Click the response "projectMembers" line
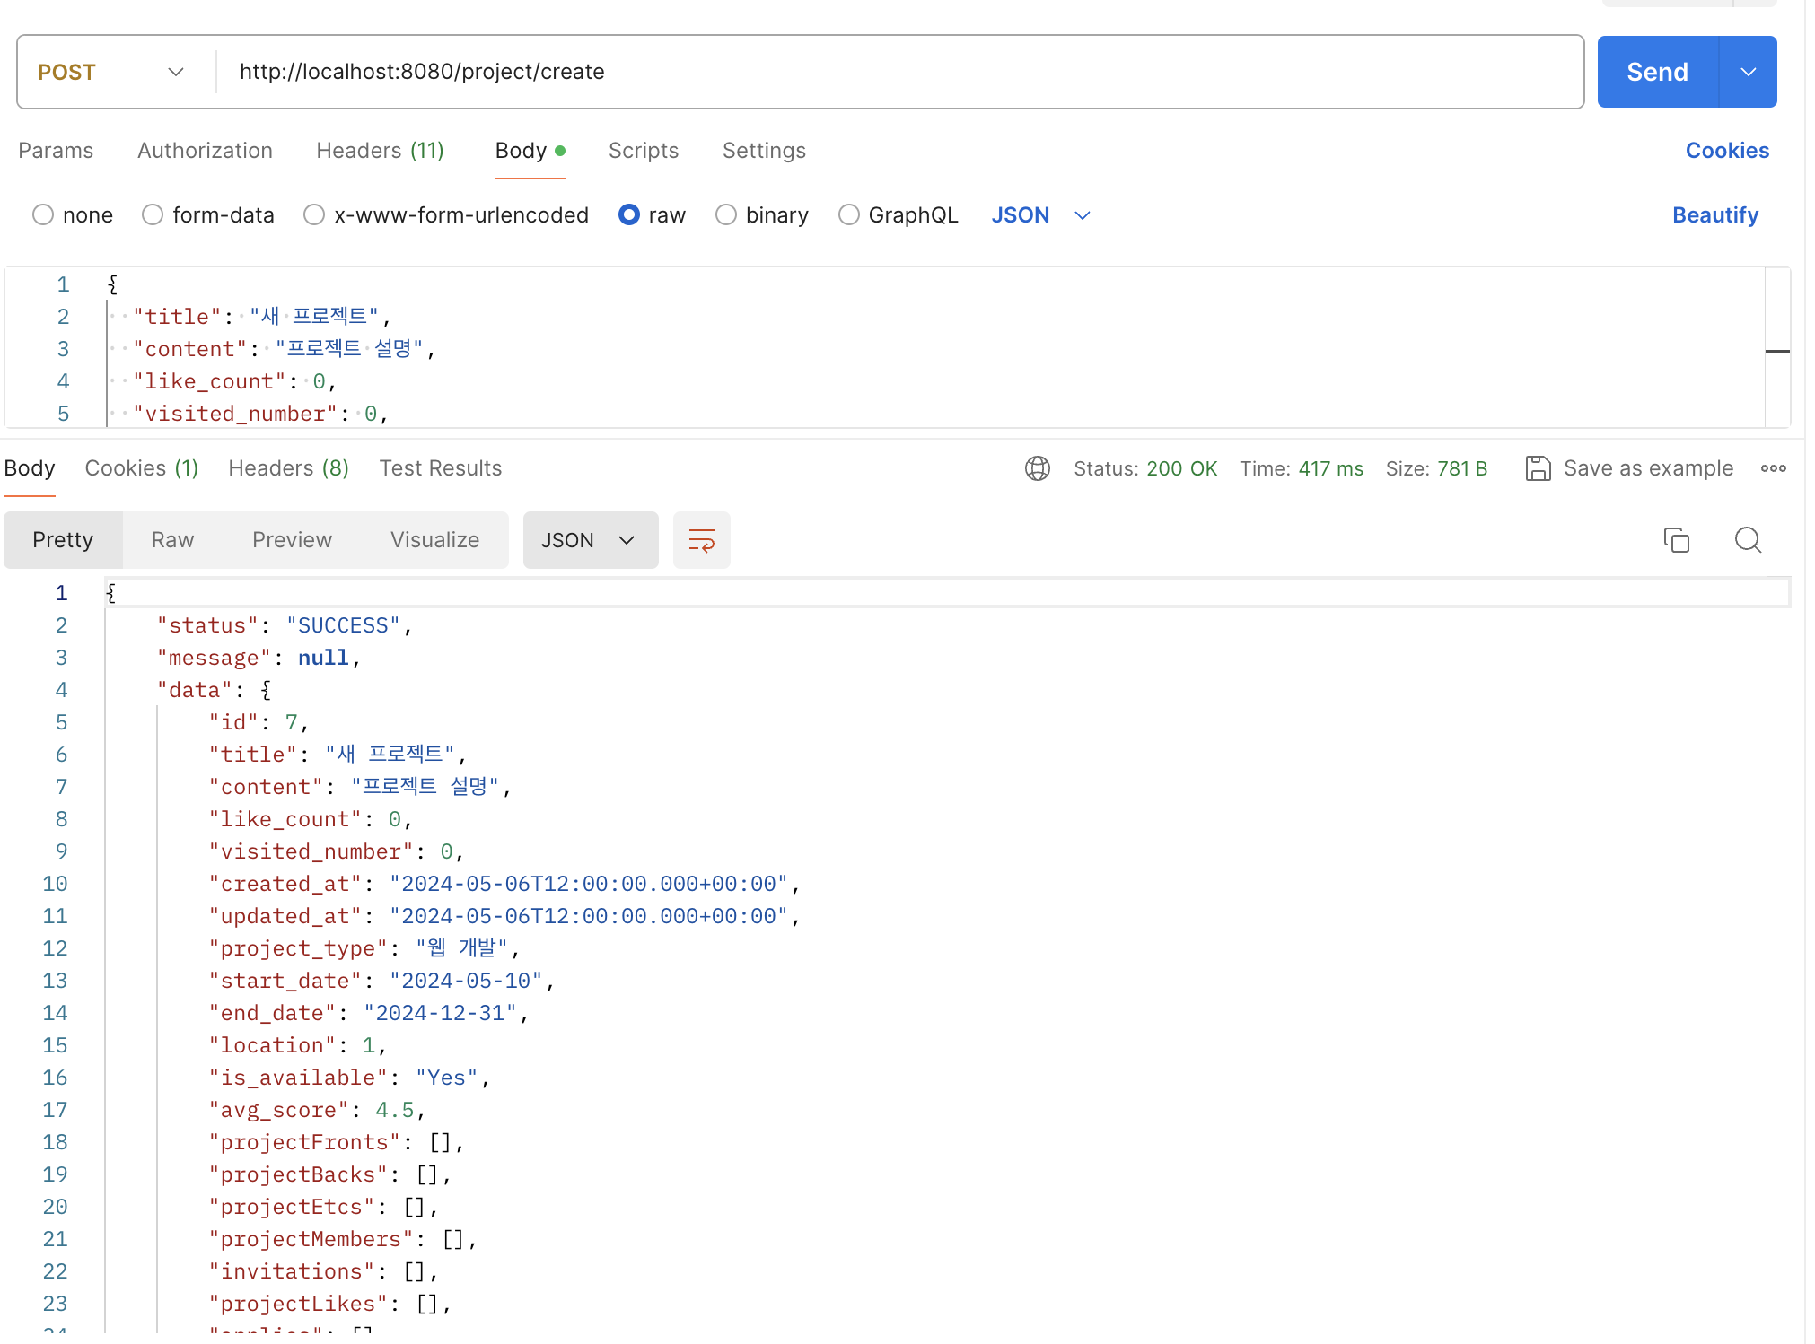Screen dimensions: 1815x1344 tap(343, 1239)
